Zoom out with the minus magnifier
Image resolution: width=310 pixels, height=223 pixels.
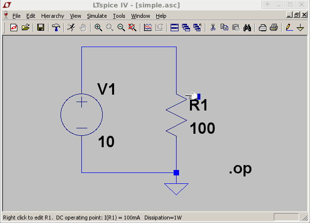[x=121, y=27]
